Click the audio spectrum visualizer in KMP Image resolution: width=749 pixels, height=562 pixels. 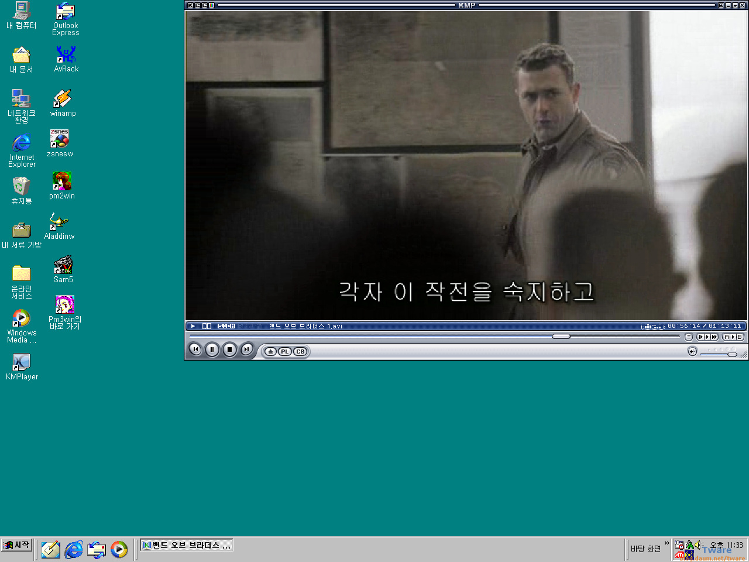pos(652,326)
